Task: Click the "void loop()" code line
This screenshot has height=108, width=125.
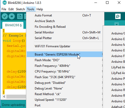Action: [14, 41]
